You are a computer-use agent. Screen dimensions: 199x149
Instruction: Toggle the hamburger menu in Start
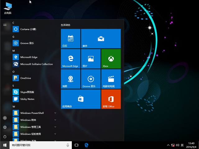tap(5, 25)
